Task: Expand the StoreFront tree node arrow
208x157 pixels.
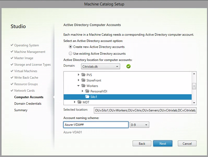Action: tap(79, 80)
